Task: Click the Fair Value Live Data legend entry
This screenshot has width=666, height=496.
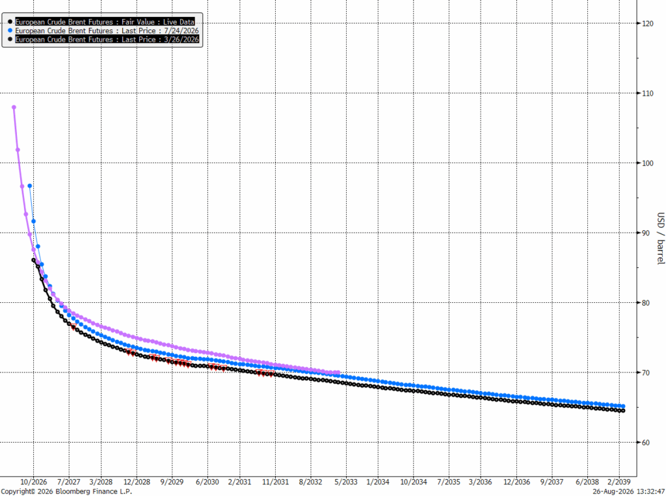Action: coord(105,21)
